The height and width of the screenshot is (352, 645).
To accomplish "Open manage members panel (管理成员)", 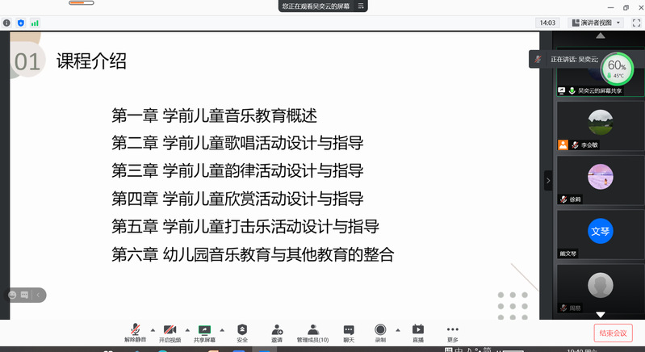I will click(x=312, y=330).
